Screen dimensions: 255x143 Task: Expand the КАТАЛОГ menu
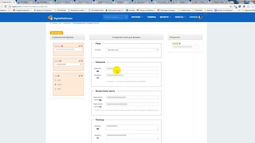pos(137,17)
